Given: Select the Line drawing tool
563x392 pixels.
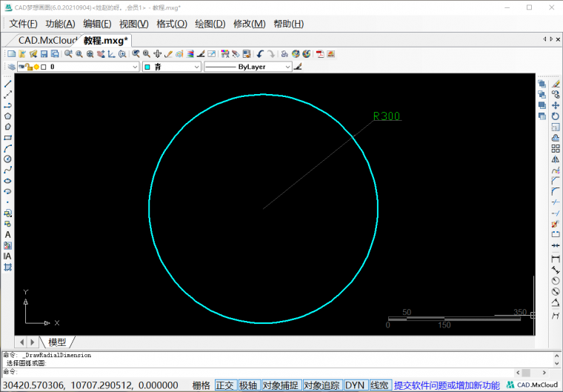Looking at the screenshot, I should coord(7,84).
